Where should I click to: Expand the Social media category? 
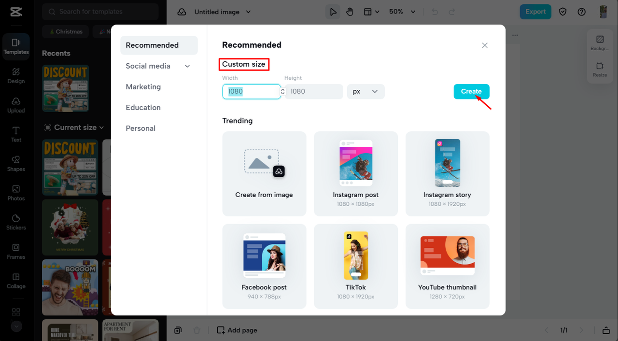coord(187,66)
